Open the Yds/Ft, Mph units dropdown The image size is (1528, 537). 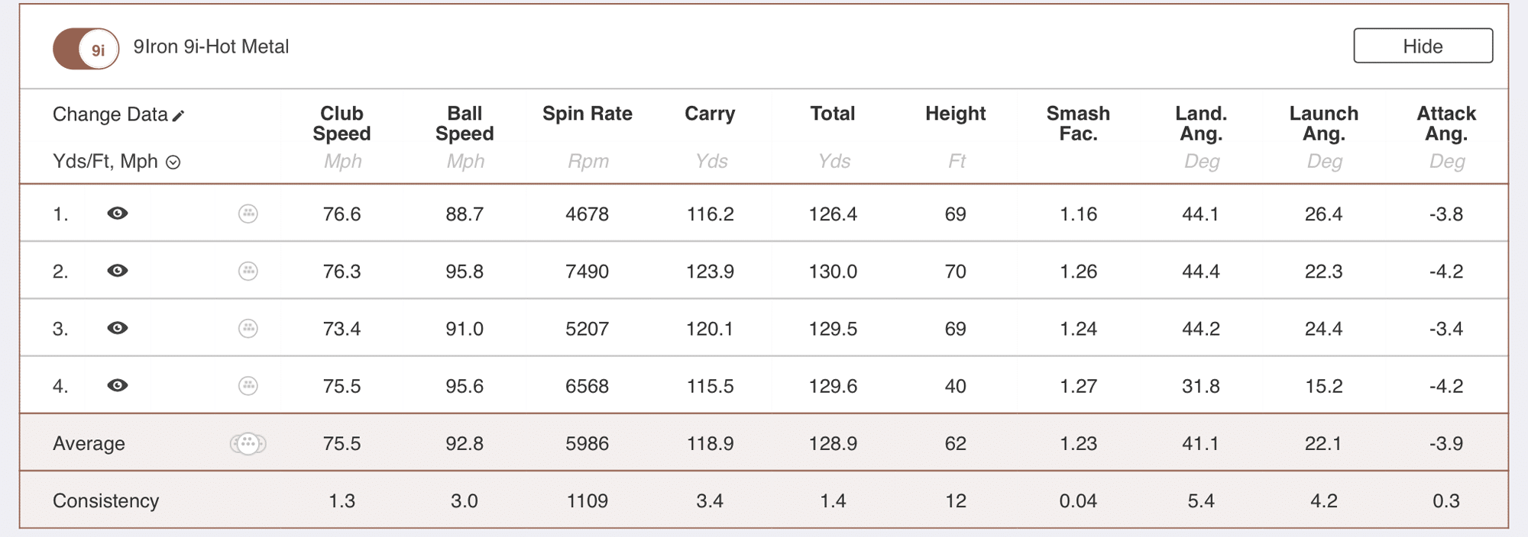[x=173, y=162]
